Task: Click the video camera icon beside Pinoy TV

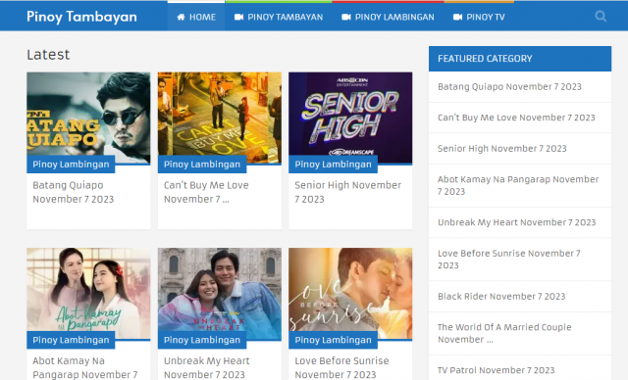Action: (x=457, y=17)
